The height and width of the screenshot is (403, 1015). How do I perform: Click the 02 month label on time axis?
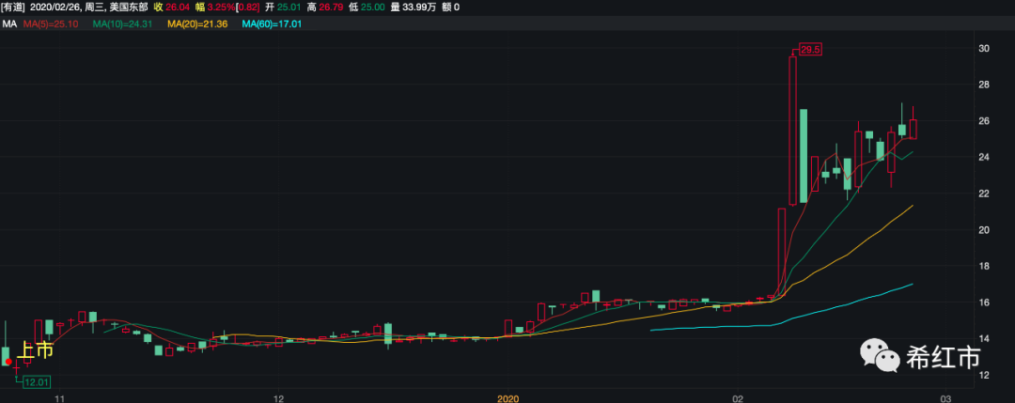tap(738, 397)
